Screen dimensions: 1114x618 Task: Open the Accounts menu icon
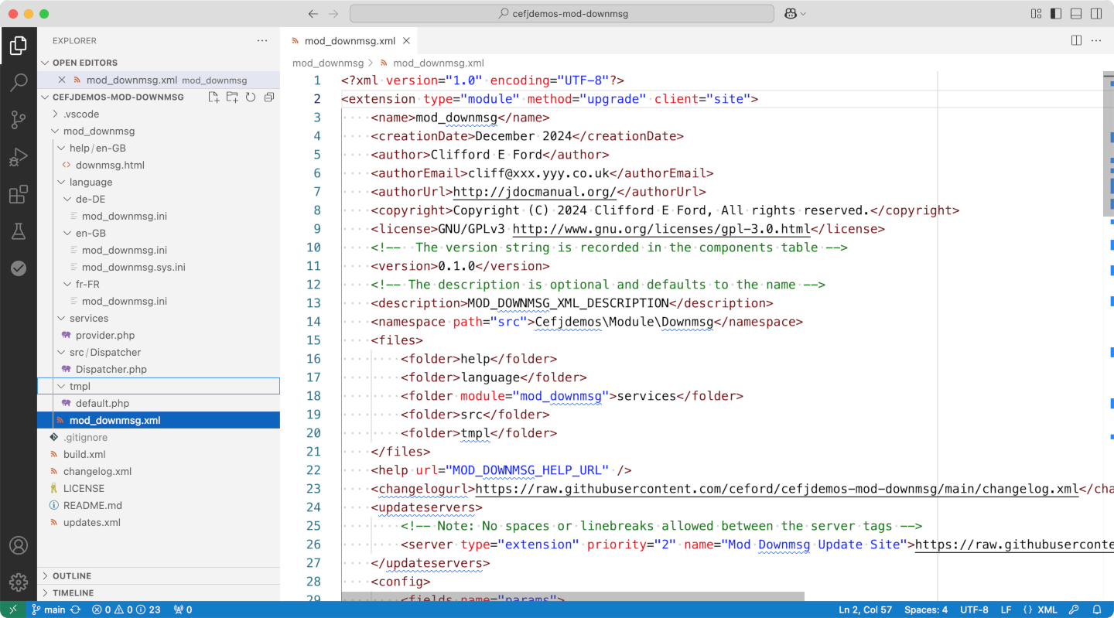pyautogui.click(x=19, y=545)
